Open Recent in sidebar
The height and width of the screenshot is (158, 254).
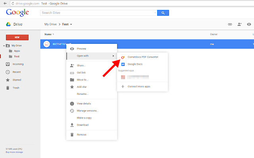(17, 72)
